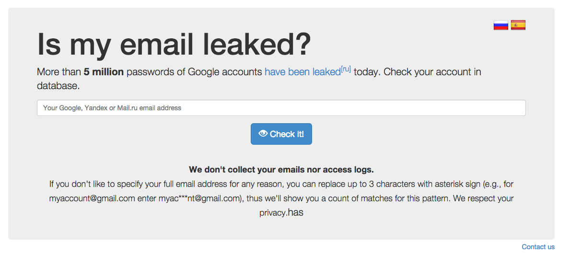Click the word "database." under the heading
This screenshot has height=254, width=570.
(58, 86)
